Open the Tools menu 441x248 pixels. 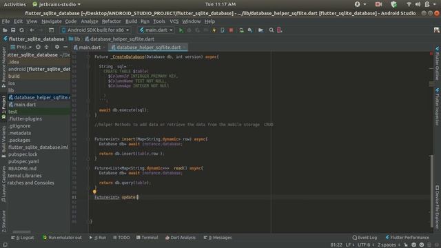point(159,21)
